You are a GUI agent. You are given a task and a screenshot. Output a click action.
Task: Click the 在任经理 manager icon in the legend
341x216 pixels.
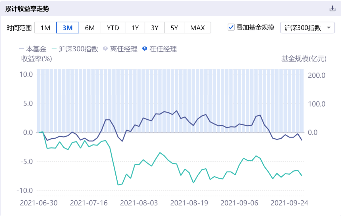tap(145, 49)
